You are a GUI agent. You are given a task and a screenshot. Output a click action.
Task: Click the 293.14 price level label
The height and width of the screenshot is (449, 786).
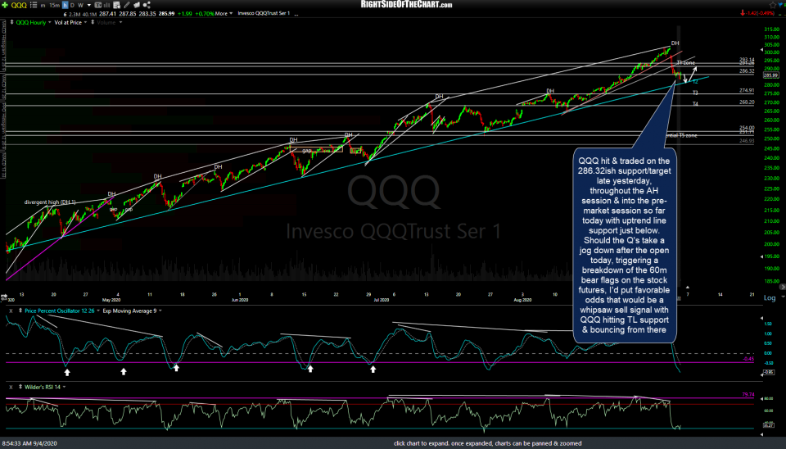(x=747, y=60)
